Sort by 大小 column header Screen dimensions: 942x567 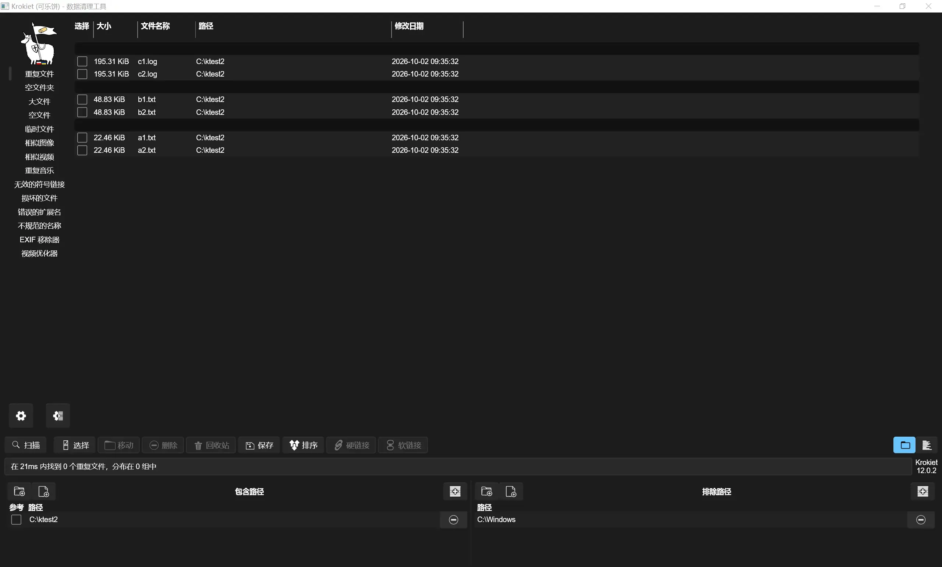pyautogui.click(x=104, y=26)
